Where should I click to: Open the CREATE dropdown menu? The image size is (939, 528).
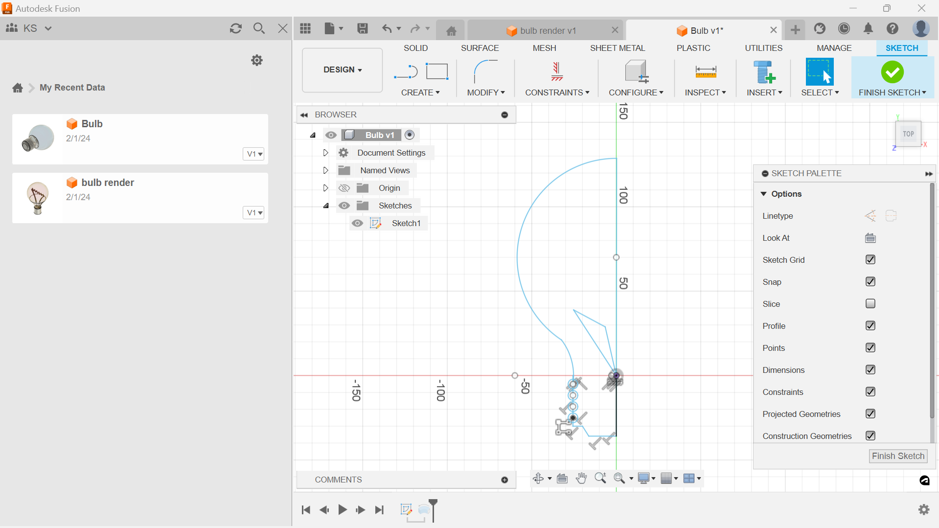[x=420, y=92]
